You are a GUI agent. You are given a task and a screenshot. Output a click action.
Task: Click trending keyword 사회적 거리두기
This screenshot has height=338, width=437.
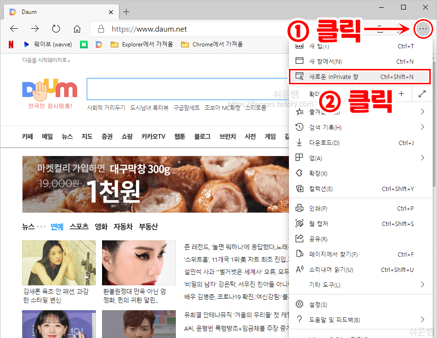[106, 108]
